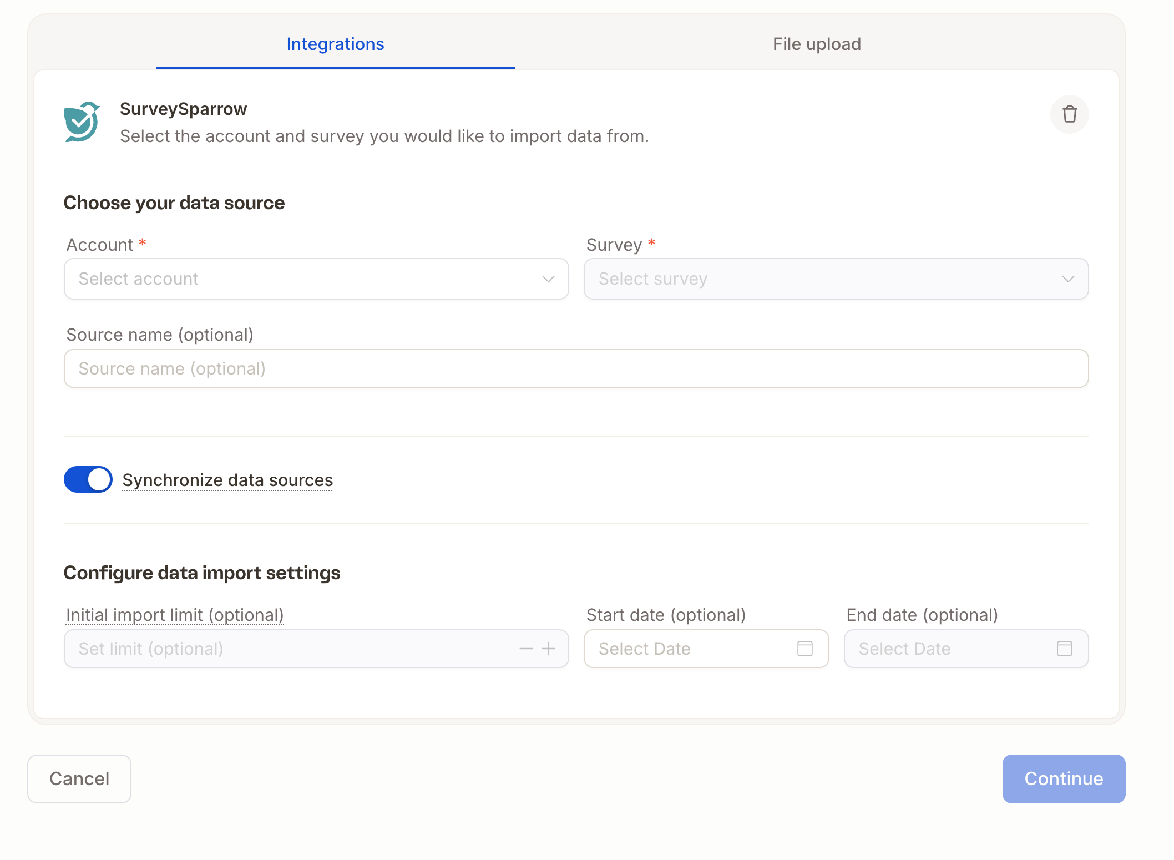Open the End date calendar icon
The image size is (1174, 860).
click(x=1064, y=648)
